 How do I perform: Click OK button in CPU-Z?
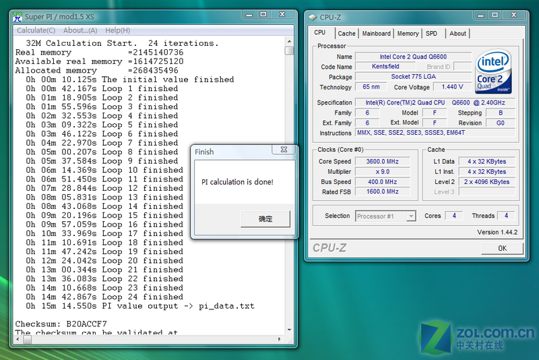(x=502, y=248)
